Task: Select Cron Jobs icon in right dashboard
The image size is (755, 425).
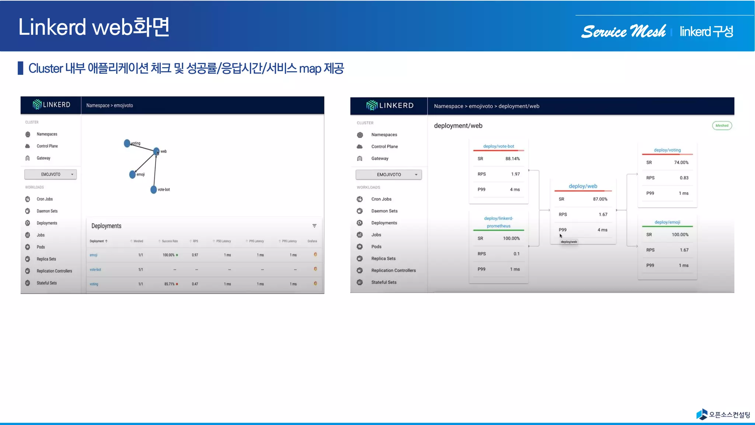Action: click(x=360, y=199)
